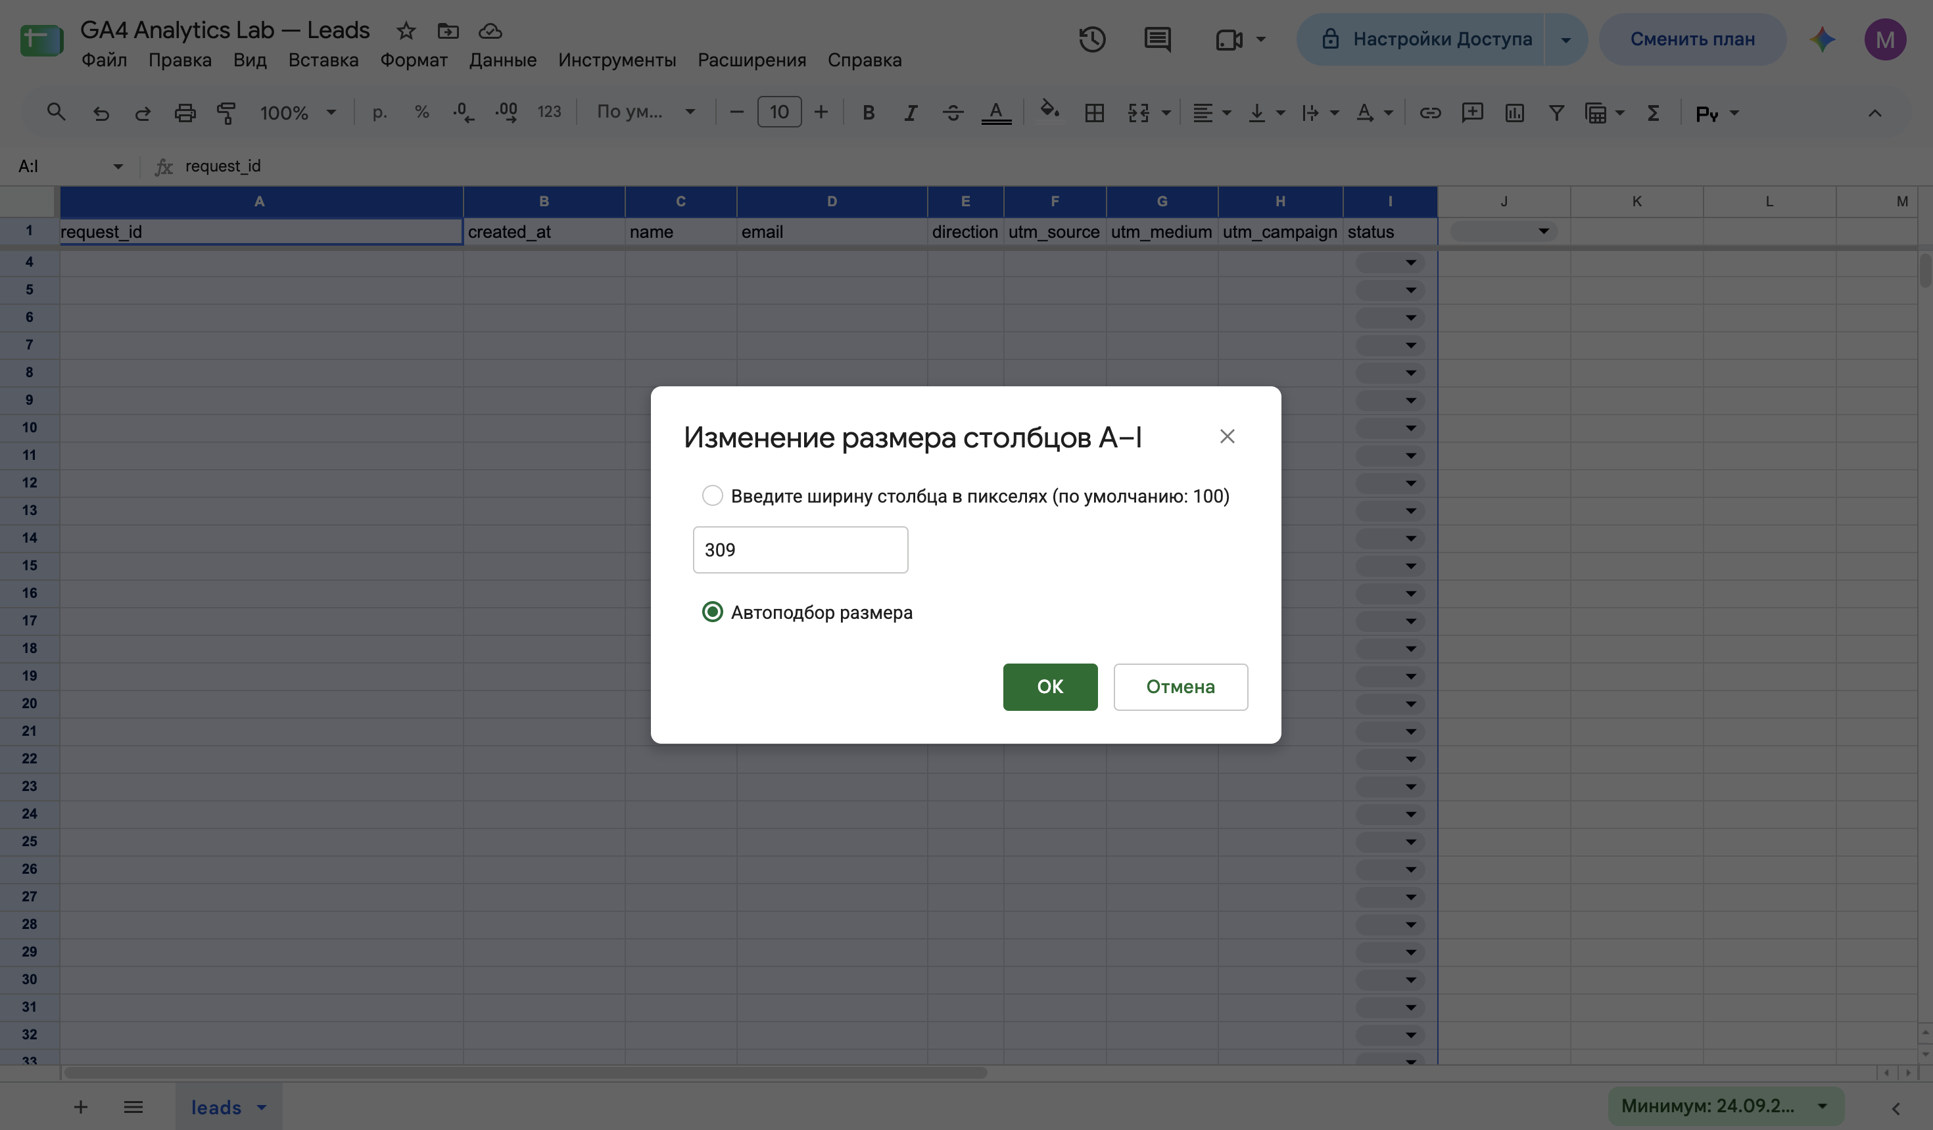Toggle bold formatting
Screen dimensions: 1933x1130
click(869, 113)
